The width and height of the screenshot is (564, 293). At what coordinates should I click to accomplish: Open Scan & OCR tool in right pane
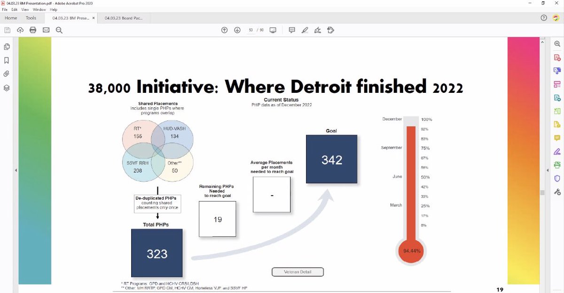(x=557, y=165)
